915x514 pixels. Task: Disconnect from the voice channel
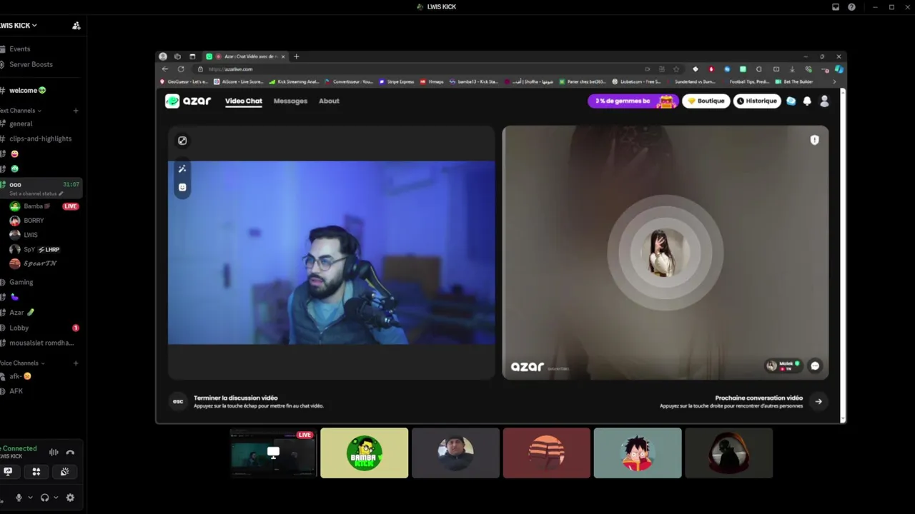tap(70, 452)
